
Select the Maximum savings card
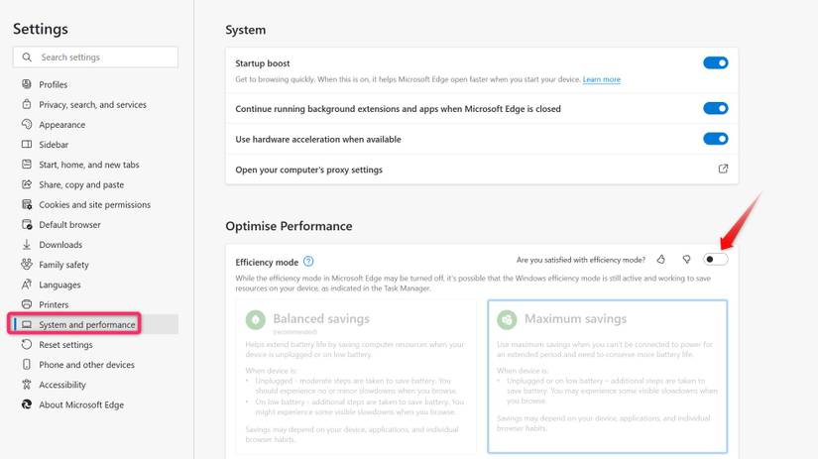(x=607, y=377)
